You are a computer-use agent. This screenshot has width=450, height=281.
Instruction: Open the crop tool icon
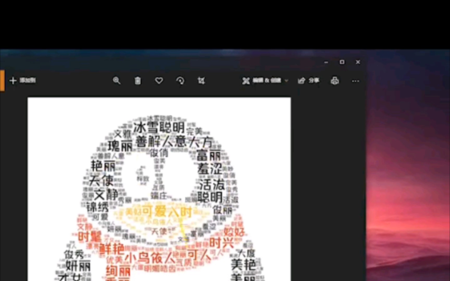(x=201, y=81)
